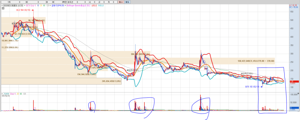Click the small icon at the volume pane corner
The width and height of the screenshot is (300, 120).
(298, 94)
